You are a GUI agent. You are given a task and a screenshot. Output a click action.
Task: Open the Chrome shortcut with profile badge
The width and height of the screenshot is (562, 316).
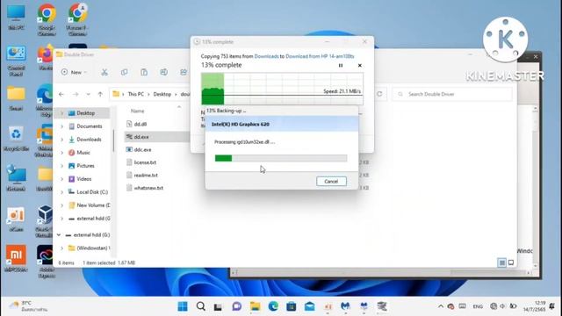[x=77, y=19]
